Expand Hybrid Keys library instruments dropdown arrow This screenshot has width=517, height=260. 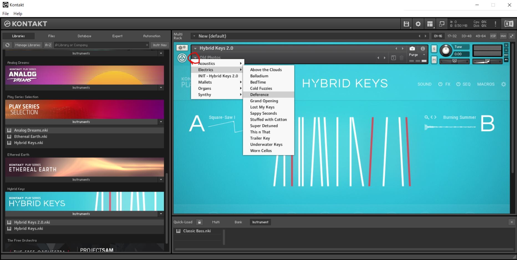tap(161, 214)
